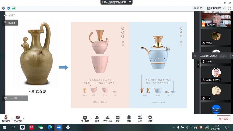The width and height of the screenshot is (233, 131).
Task: Click the red Leave Meeting (离开会议) button
Action: tap(224, 119)
